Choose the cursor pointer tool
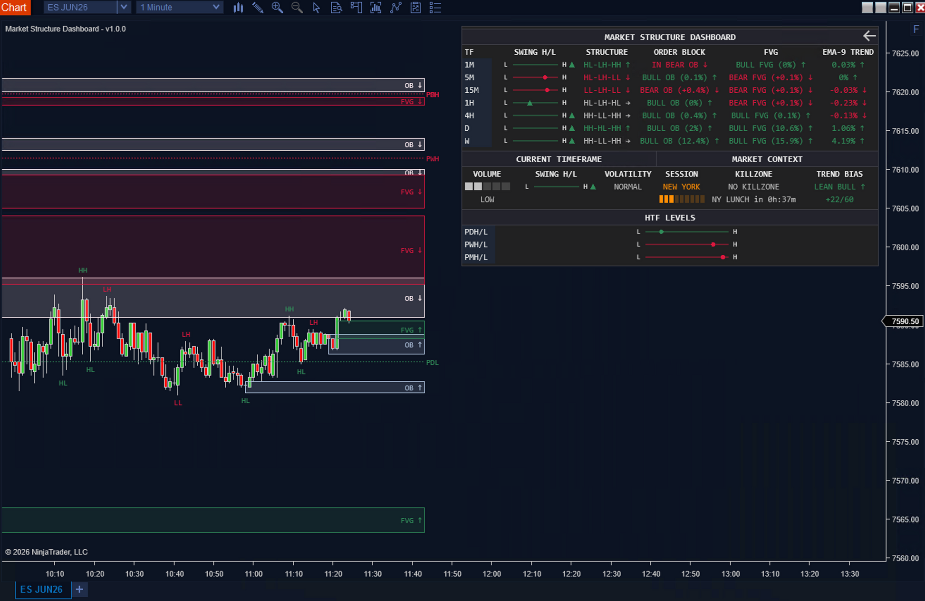Image resolution: width=925 pixels, height=601 pixels. pos(317,8)
